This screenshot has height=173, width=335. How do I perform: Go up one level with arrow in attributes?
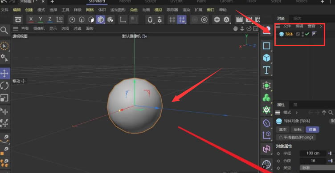324,113
